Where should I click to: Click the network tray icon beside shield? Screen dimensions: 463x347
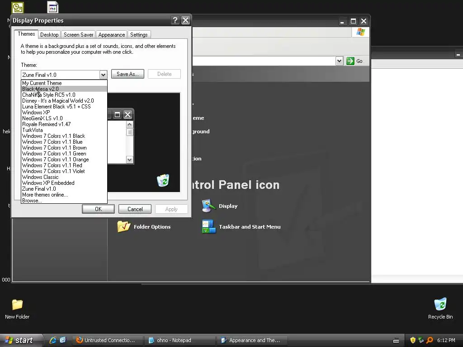point(421,340)
